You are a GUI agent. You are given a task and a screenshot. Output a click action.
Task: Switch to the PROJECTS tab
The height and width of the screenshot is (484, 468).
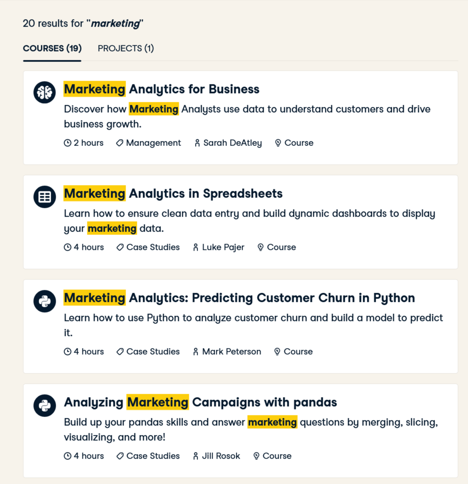pyautogui.click(x=126, y=48)
